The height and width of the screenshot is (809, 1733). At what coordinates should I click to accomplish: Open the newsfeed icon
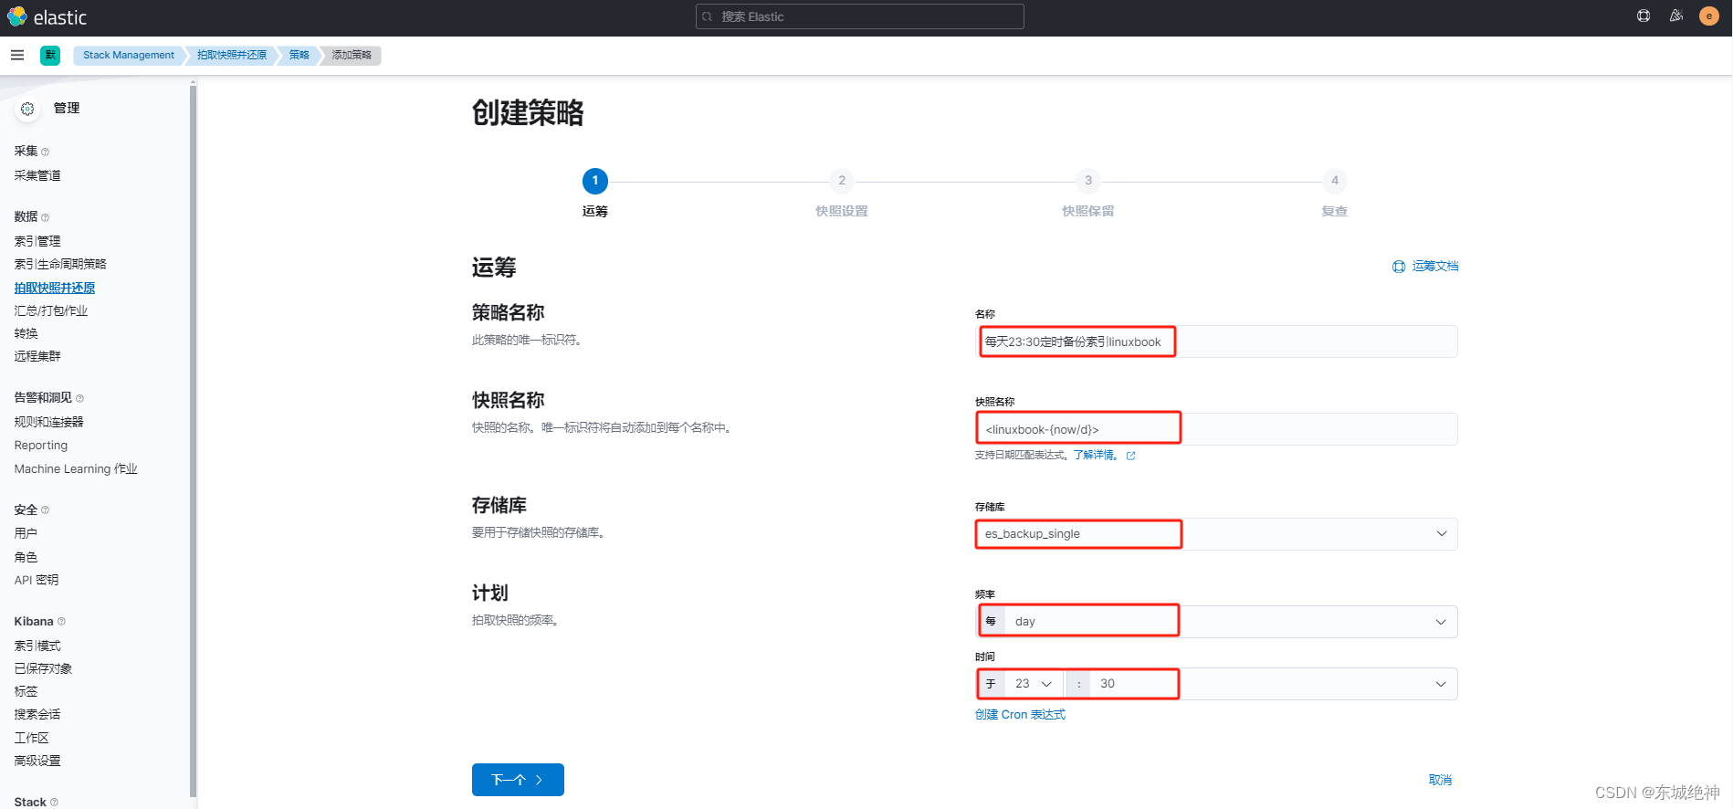pos(1676,16)
